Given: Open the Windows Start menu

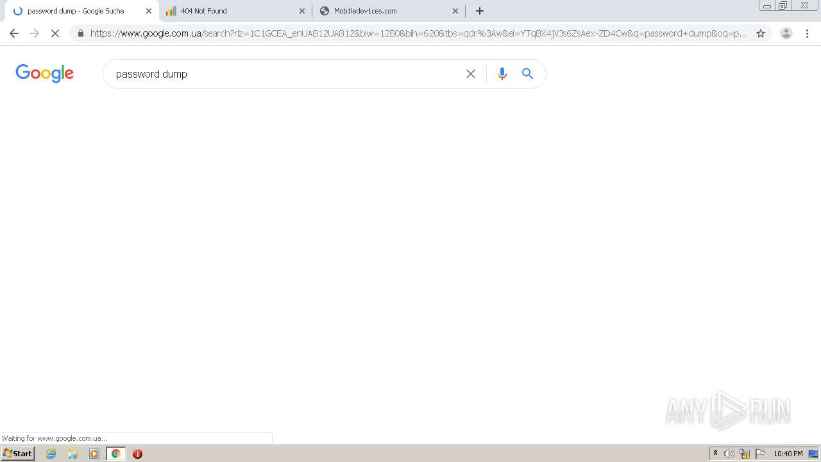Looking at the screenshot, I should [17, 454].
